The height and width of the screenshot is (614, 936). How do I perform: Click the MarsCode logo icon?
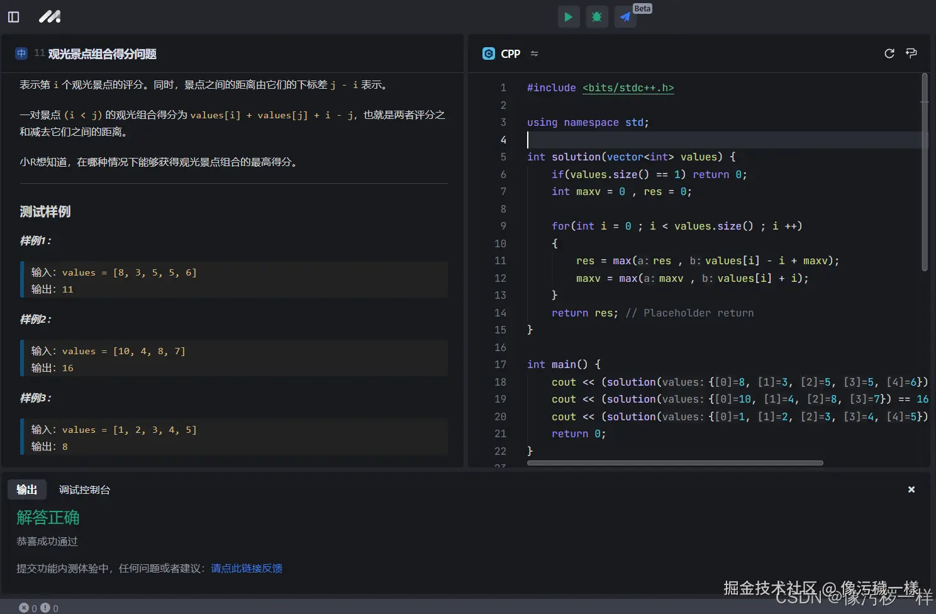point(50,17)
